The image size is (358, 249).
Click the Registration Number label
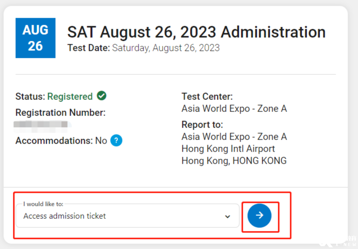(61, 113)
